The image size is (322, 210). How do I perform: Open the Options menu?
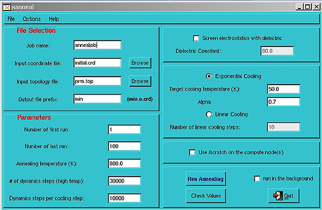click(32, 19)
